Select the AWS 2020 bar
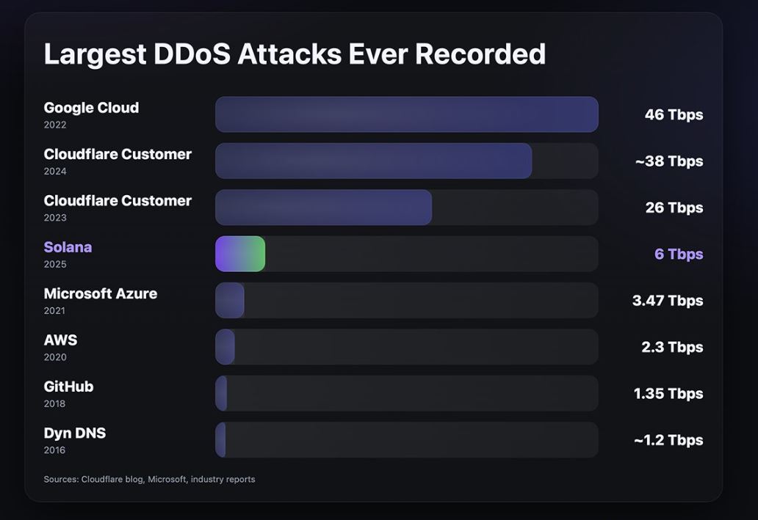 [225, 347]
